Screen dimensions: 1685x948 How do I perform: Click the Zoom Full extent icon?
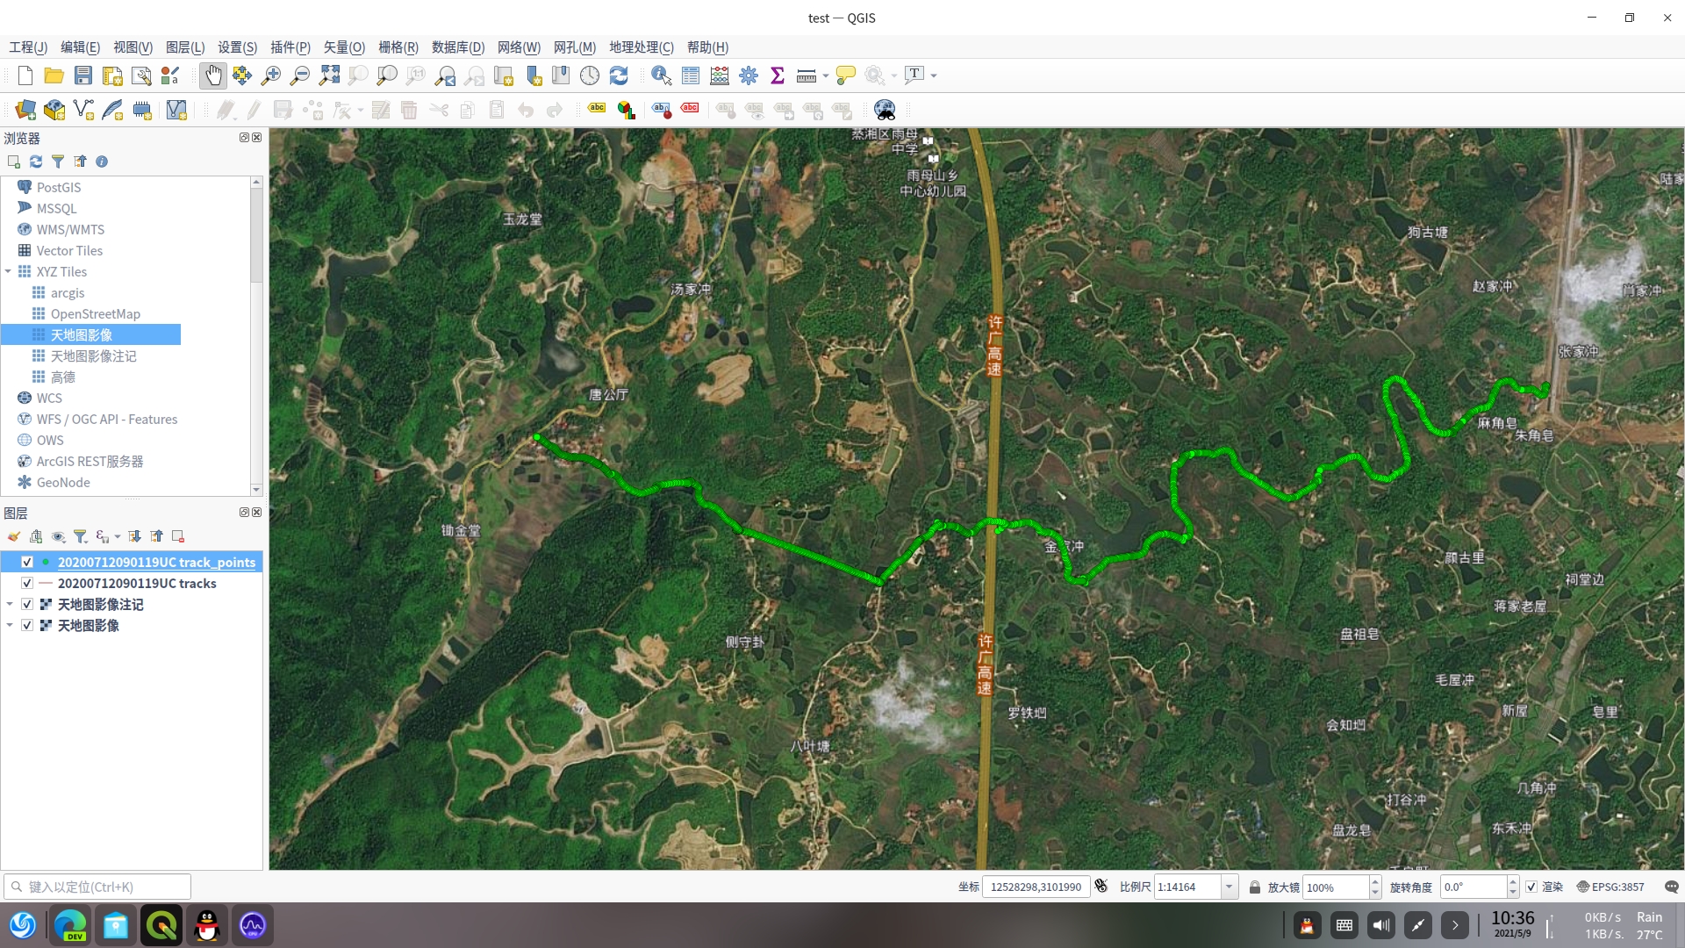click(x=329, y=75)
